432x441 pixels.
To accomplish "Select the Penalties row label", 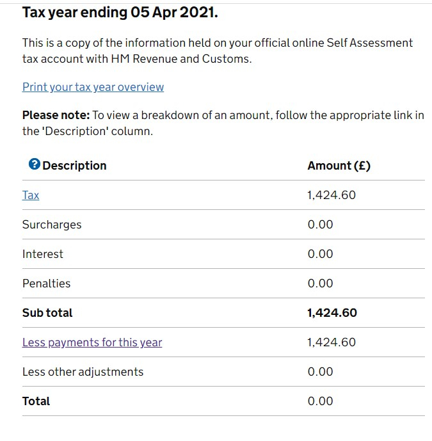I will [46, 284].
